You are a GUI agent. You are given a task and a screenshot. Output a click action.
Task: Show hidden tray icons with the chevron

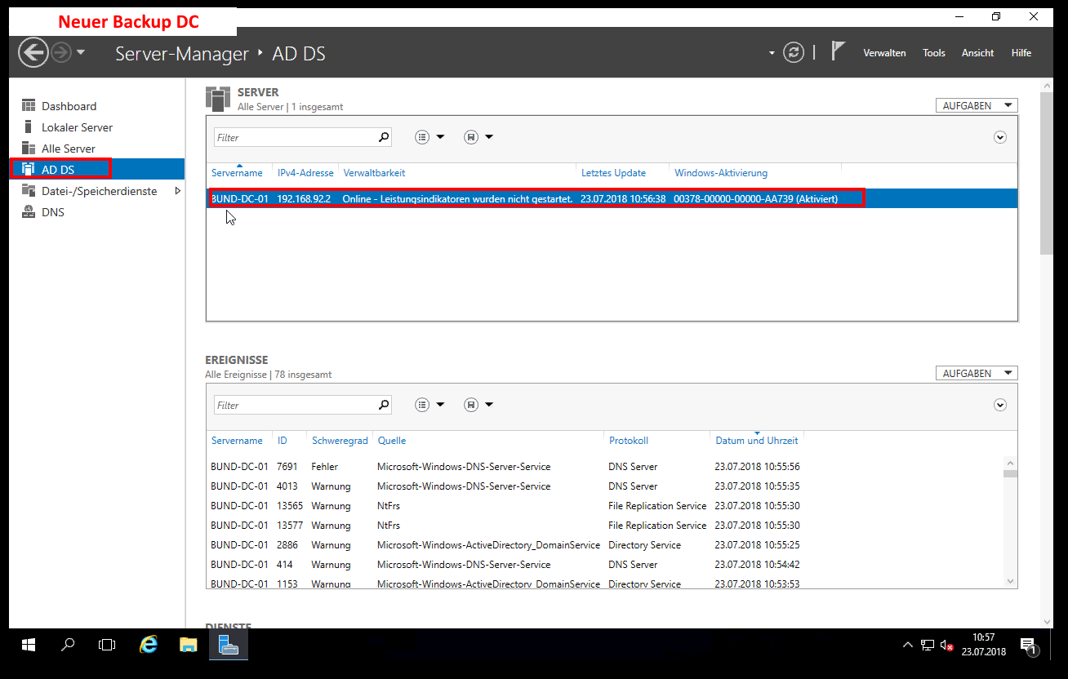click(908, 645)
